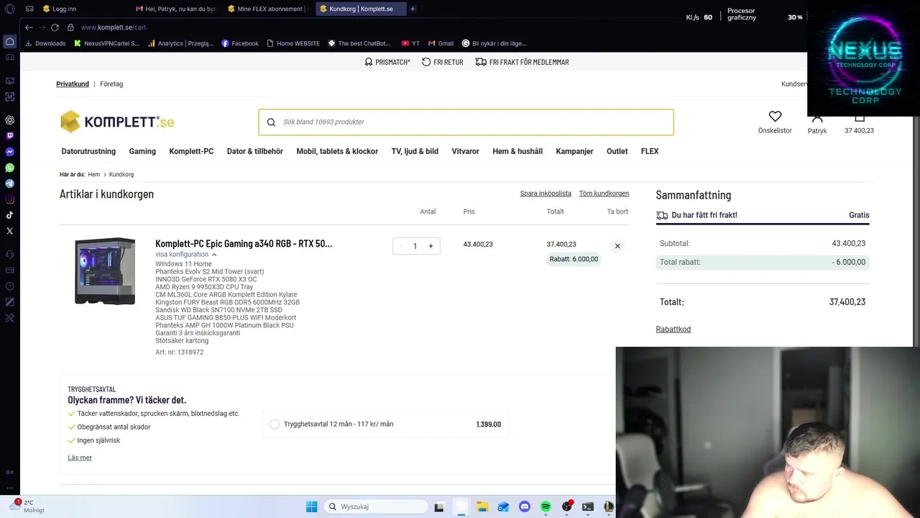Screen dimensions: 920x518
Task: Open the Mobil, tablets & klockor menu
Action: (x=337, y=152)
